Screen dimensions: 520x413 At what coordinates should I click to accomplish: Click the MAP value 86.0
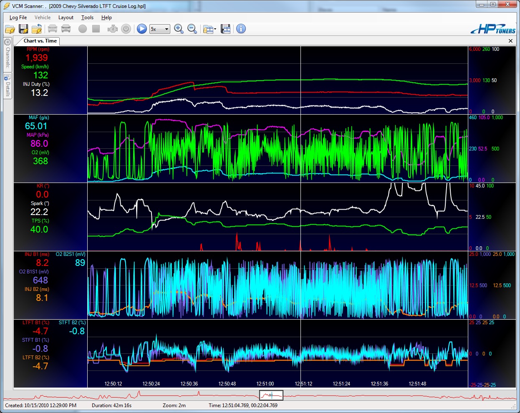[39, 144]
